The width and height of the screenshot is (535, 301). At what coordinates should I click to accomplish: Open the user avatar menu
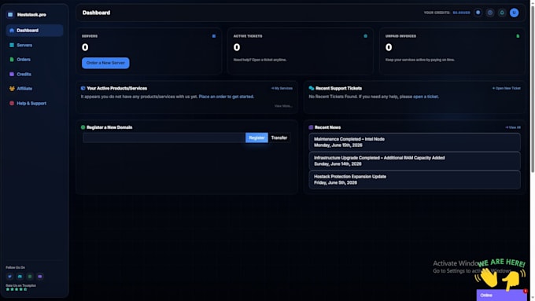pyautogui.click(x=515, y=13)
